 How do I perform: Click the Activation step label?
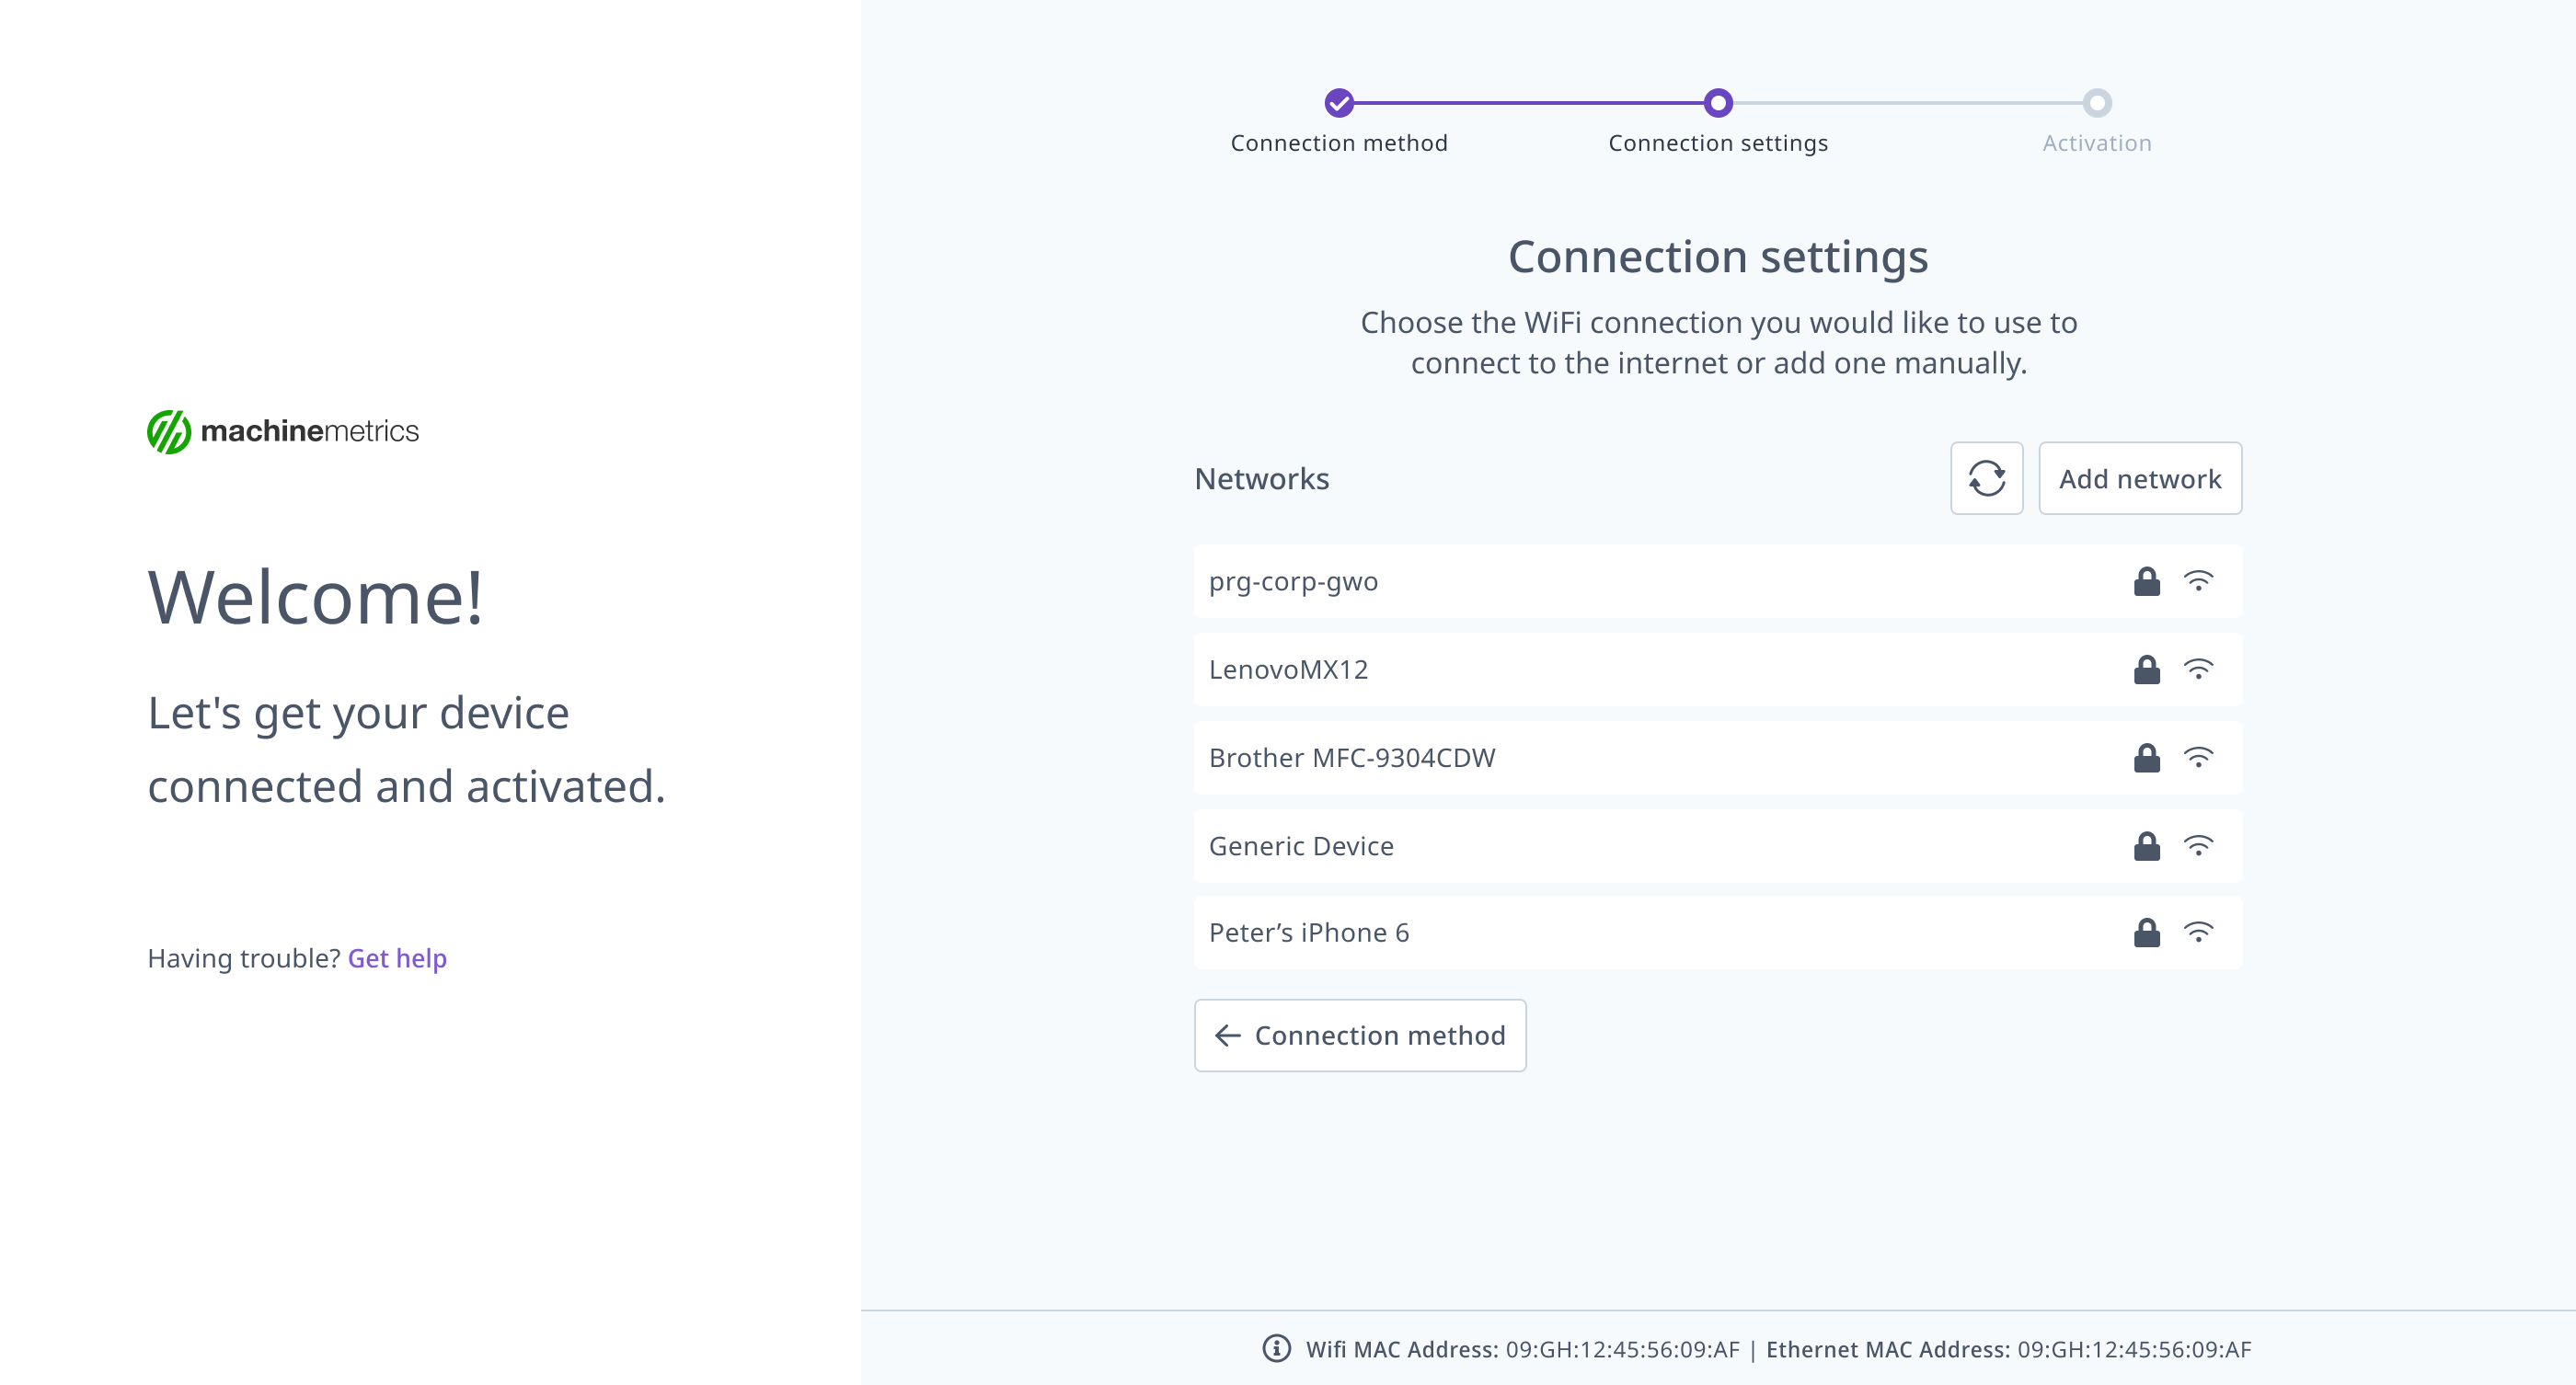point(2096,143)
